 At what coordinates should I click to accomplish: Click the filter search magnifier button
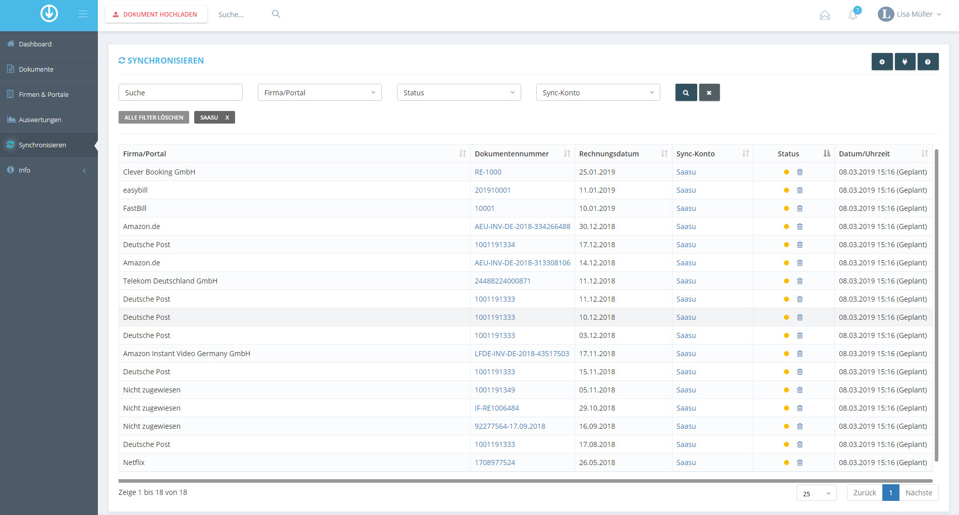pos(686,93)
